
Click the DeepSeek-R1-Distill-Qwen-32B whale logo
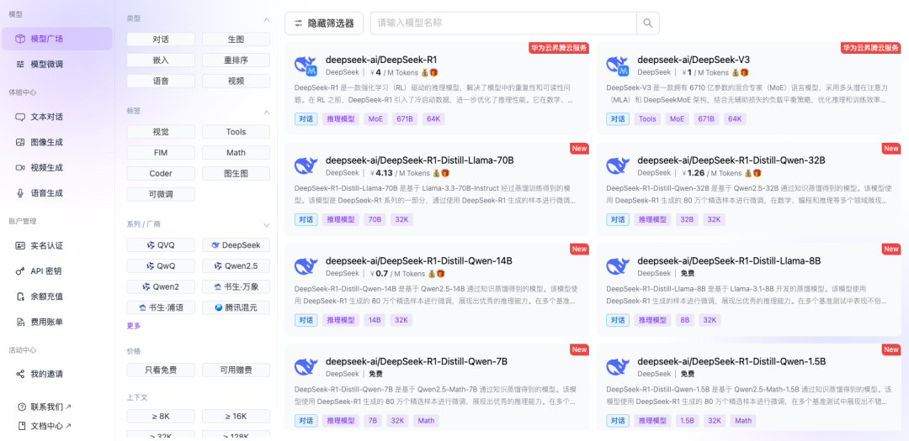coord(618,166)
